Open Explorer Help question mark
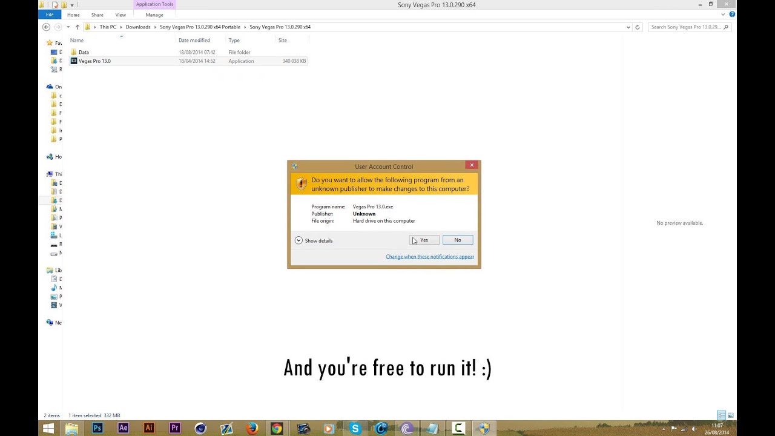 click(732, 15)
